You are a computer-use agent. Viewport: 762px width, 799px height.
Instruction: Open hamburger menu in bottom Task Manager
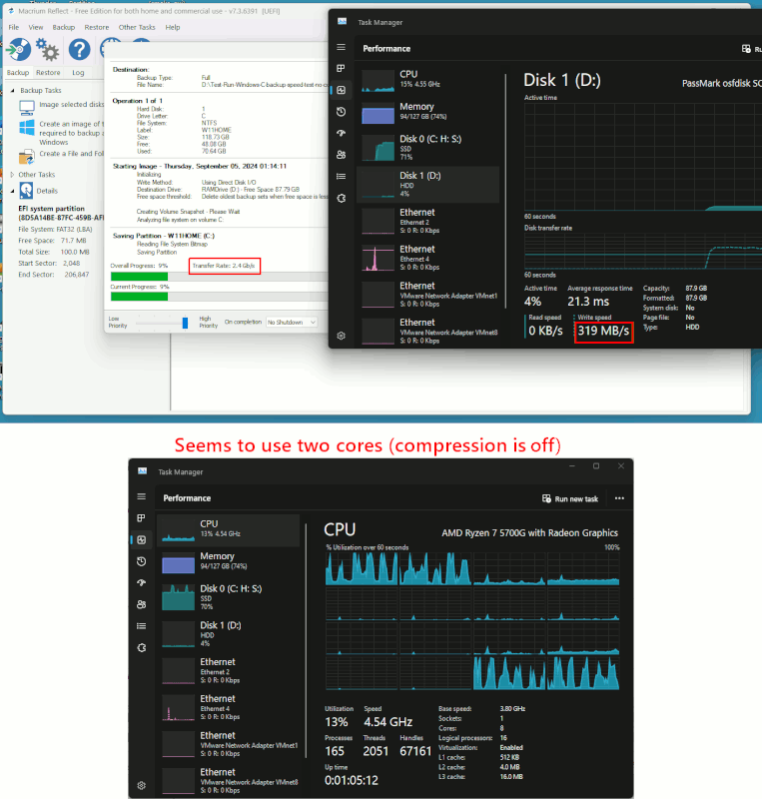tap(141, 496)
